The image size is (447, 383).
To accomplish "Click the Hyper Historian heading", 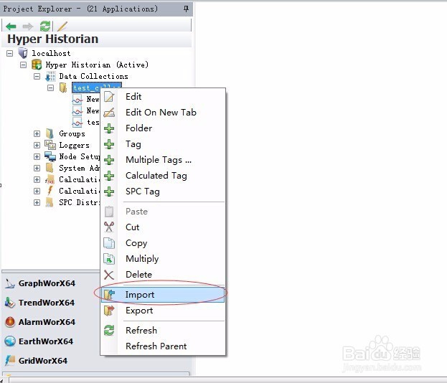I will click(53, 39).
